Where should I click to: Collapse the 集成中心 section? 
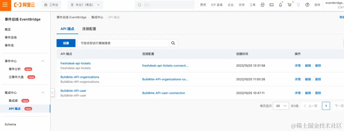pyautogui.click(x=43, y=93)
